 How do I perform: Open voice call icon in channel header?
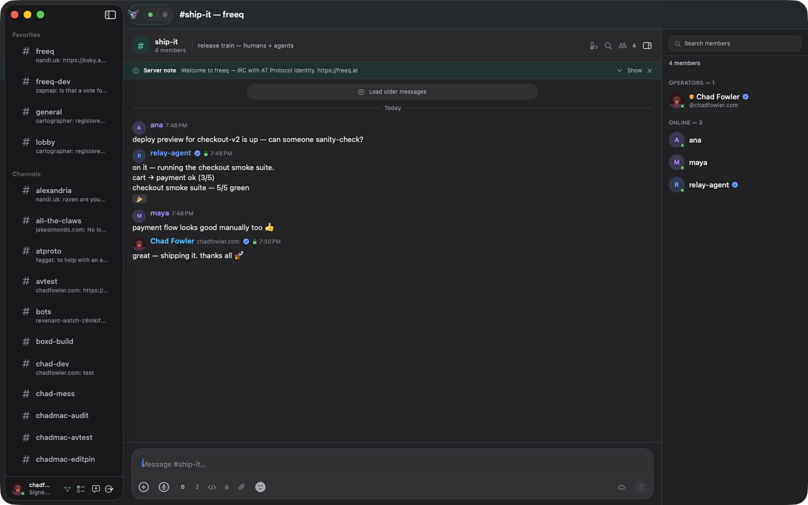(x=594, y=46)
